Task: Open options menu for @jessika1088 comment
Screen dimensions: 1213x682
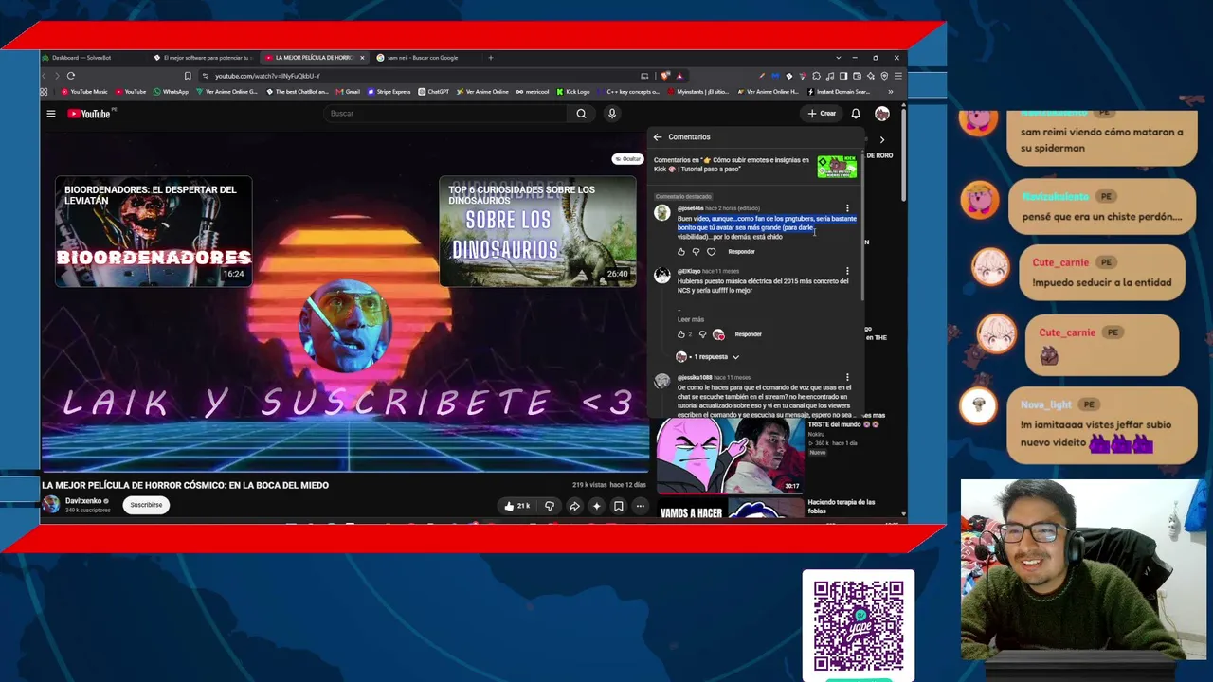Action: [847, 377]
